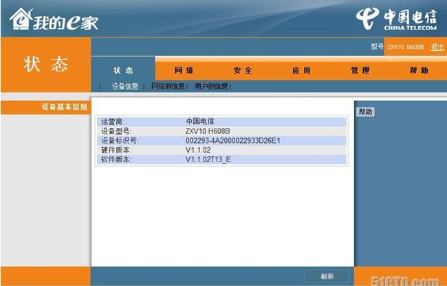447x286 pixels.
Task: Log out using the 退出 link
Action: point(437,47)
